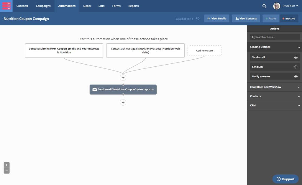Set automation status to Inactive
The height and width of the screenshot is (185, 302).
point(289,19)
